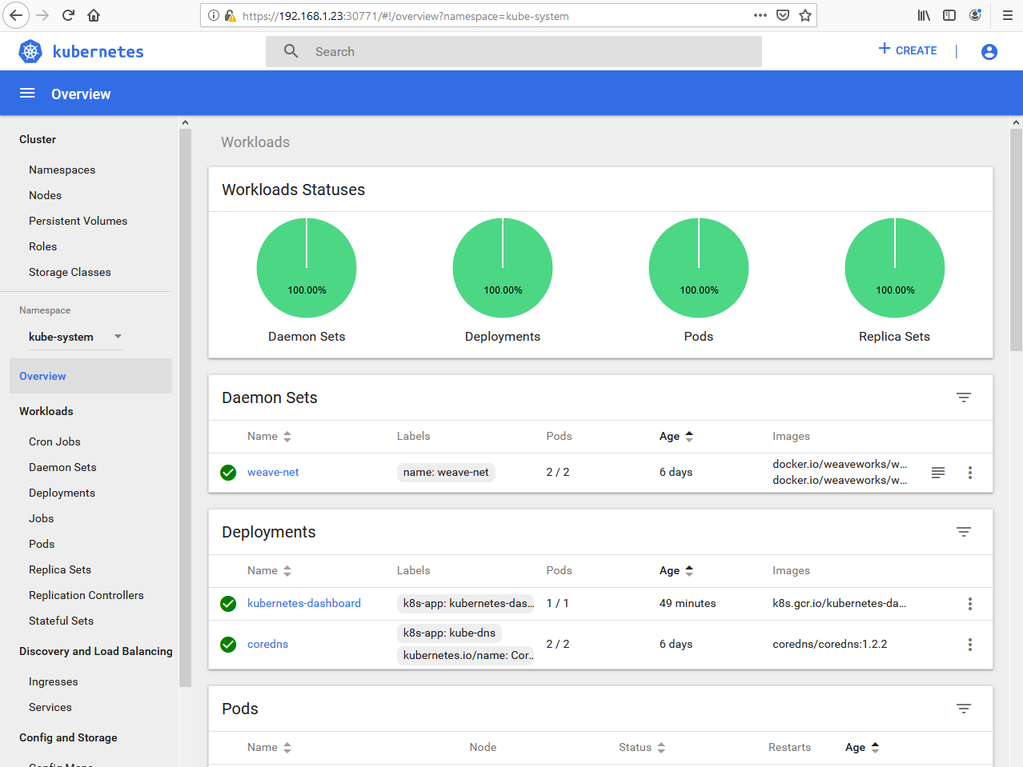The height and width of the screenshot is (767, 1023).
Task: Open actions menu for kubernetes-dashboard row
Action: (970, 604)
